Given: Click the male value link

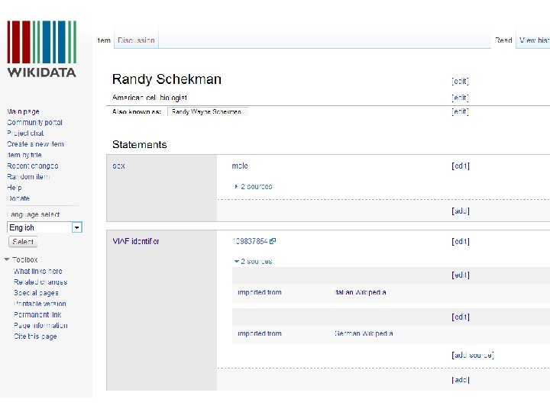Looking at the screenshot, I should [x=240, y=166].
